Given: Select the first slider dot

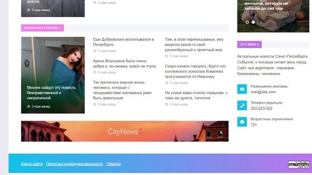Looking at the screenshot, I should (247, 22).
